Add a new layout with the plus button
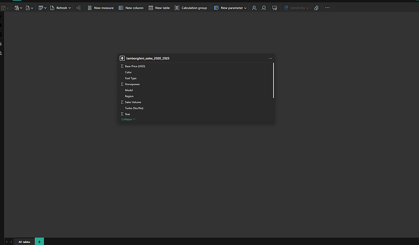Viewport: 419px width, 245px height. 39,242
